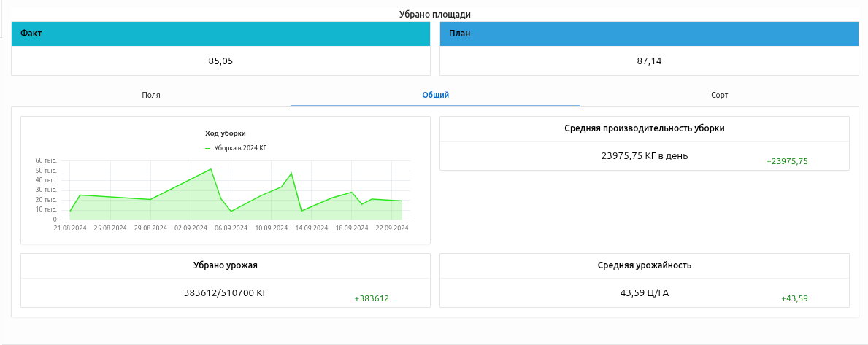Image resolution: width=868 pixels, height=345 pixels.
Task: Click the "Средняя урожайность" card title
Action: point(645,265)
